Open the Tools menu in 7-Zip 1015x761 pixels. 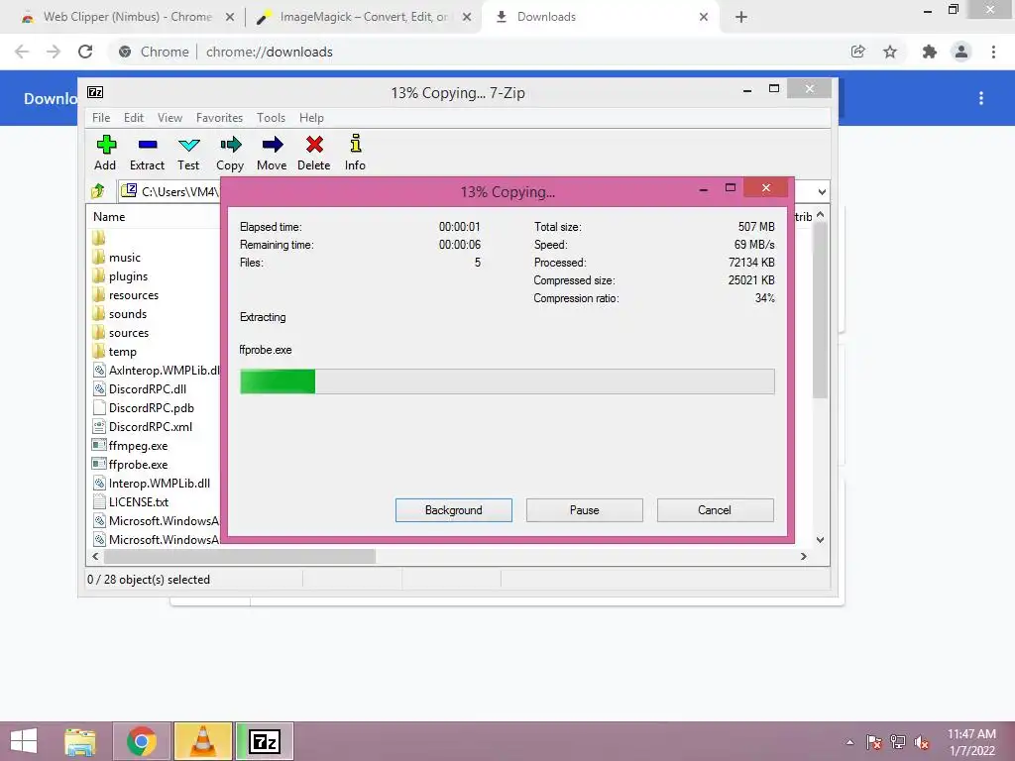(271, 118)
